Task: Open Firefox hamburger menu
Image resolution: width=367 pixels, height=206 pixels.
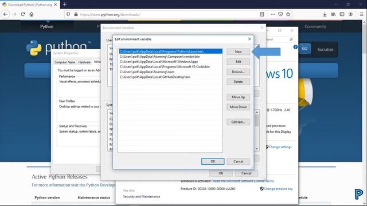Action: pos(362,14)
